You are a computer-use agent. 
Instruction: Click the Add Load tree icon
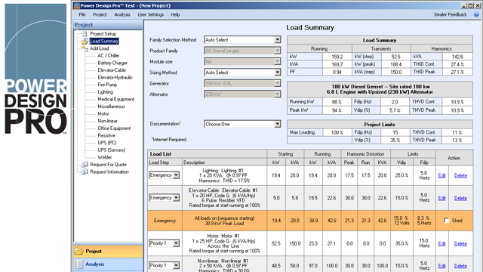point(85,48)
